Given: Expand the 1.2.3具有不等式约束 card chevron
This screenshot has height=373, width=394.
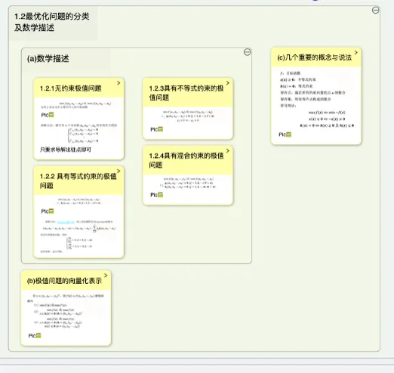Looking at the screenshot, I should click(228, 83).
